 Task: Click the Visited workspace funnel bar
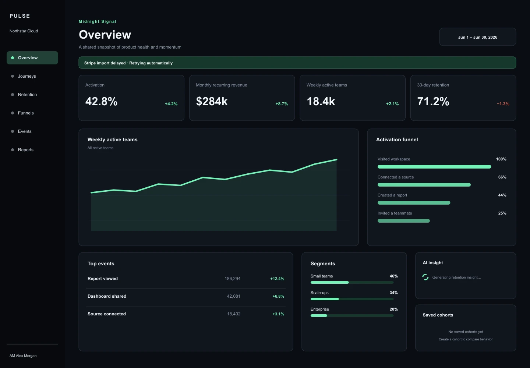click(434, 167)
